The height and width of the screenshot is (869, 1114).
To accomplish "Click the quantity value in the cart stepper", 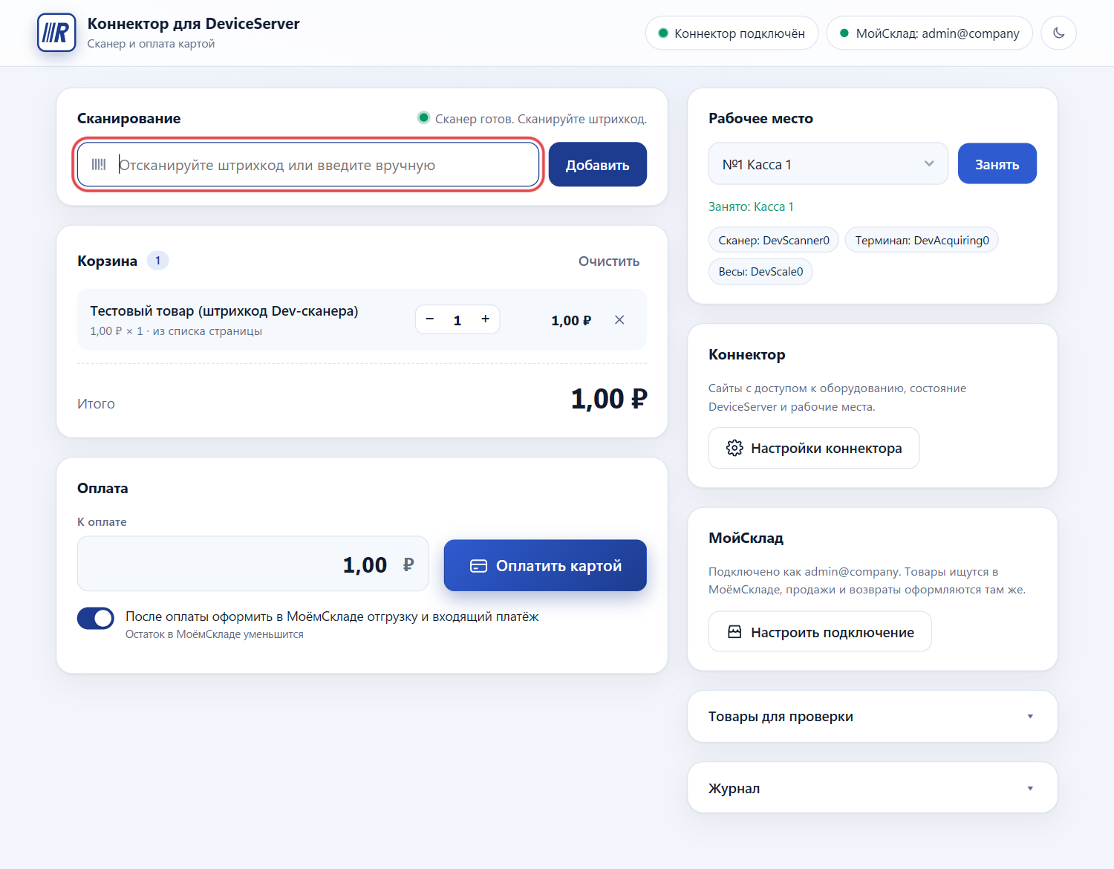I will pos(457,320).
